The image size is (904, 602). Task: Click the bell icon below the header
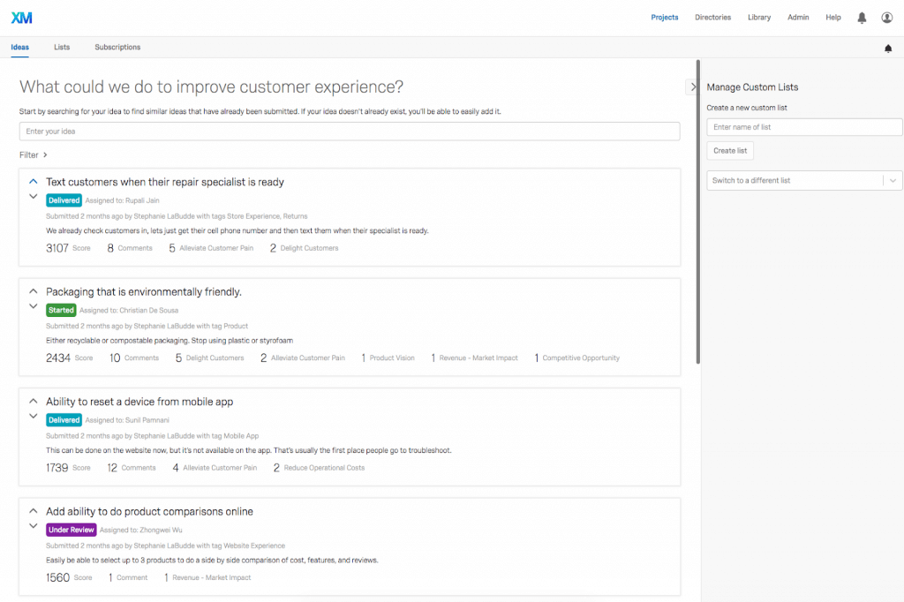[888, 49]
